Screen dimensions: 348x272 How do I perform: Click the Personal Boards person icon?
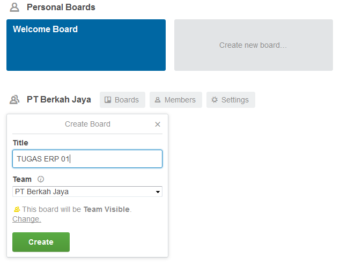14,8
